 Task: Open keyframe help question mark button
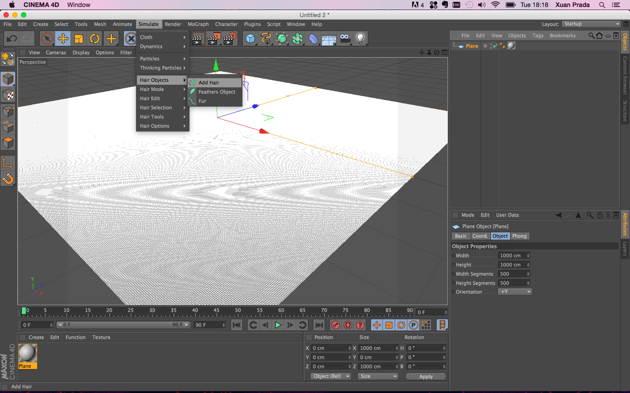(360, 325)
